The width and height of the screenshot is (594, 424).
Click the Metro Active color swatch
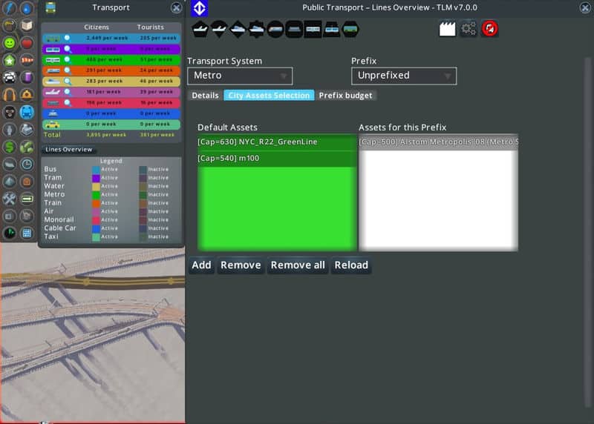point(96,194)
